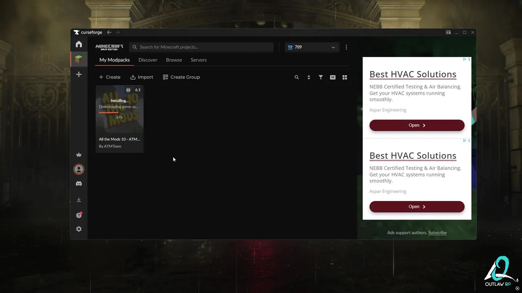Open the All the Mods 10 thumbnail

click(119, 109)
